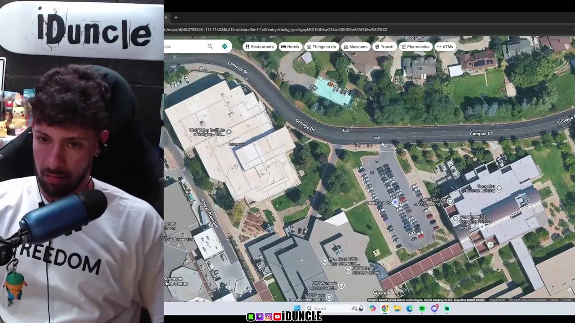Click the Google Maps search magnifier icon

click(210, 46)
